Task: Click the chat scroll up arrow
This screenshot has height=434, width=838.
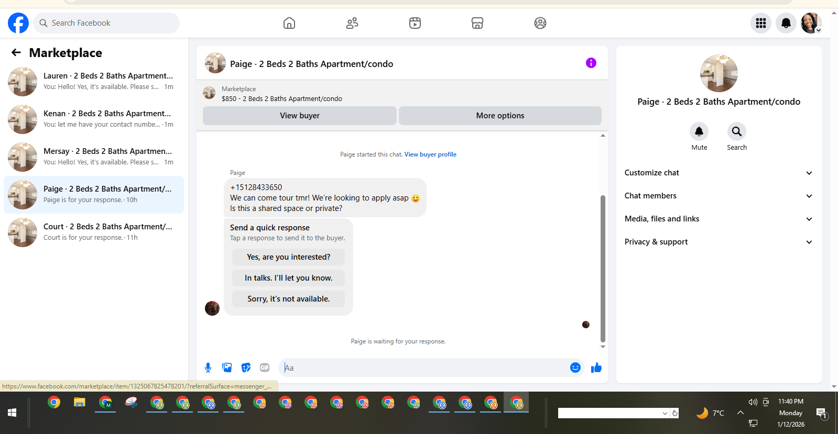Action: (603, 136)
